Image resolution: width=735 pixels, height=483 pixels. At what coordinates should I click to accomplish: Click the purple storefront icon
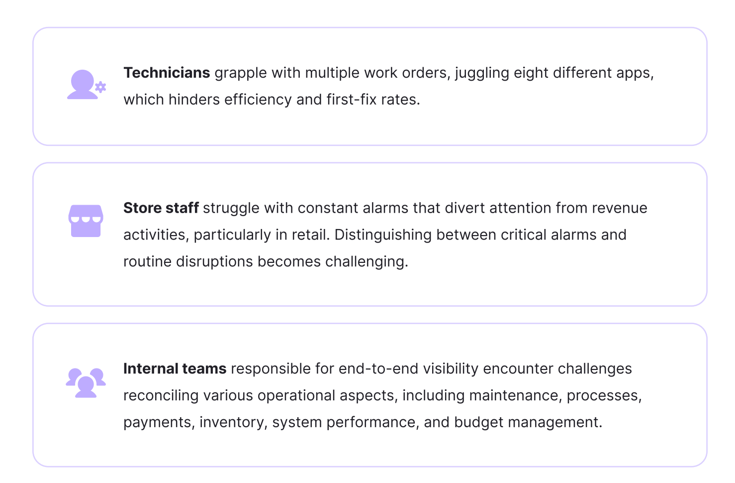(86, 221)
